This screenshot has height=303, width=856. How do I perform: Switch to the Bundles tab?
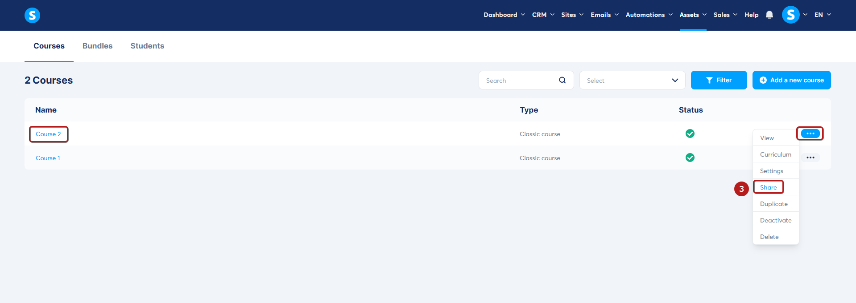[x=97, y=46]
